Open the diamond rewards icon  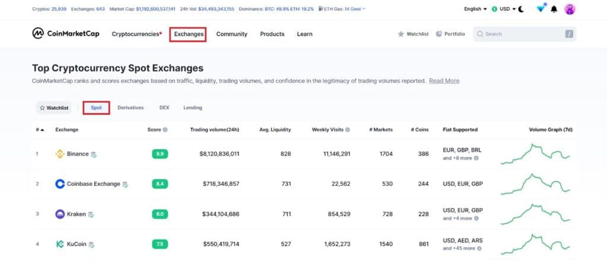click(x=541, y=8)
